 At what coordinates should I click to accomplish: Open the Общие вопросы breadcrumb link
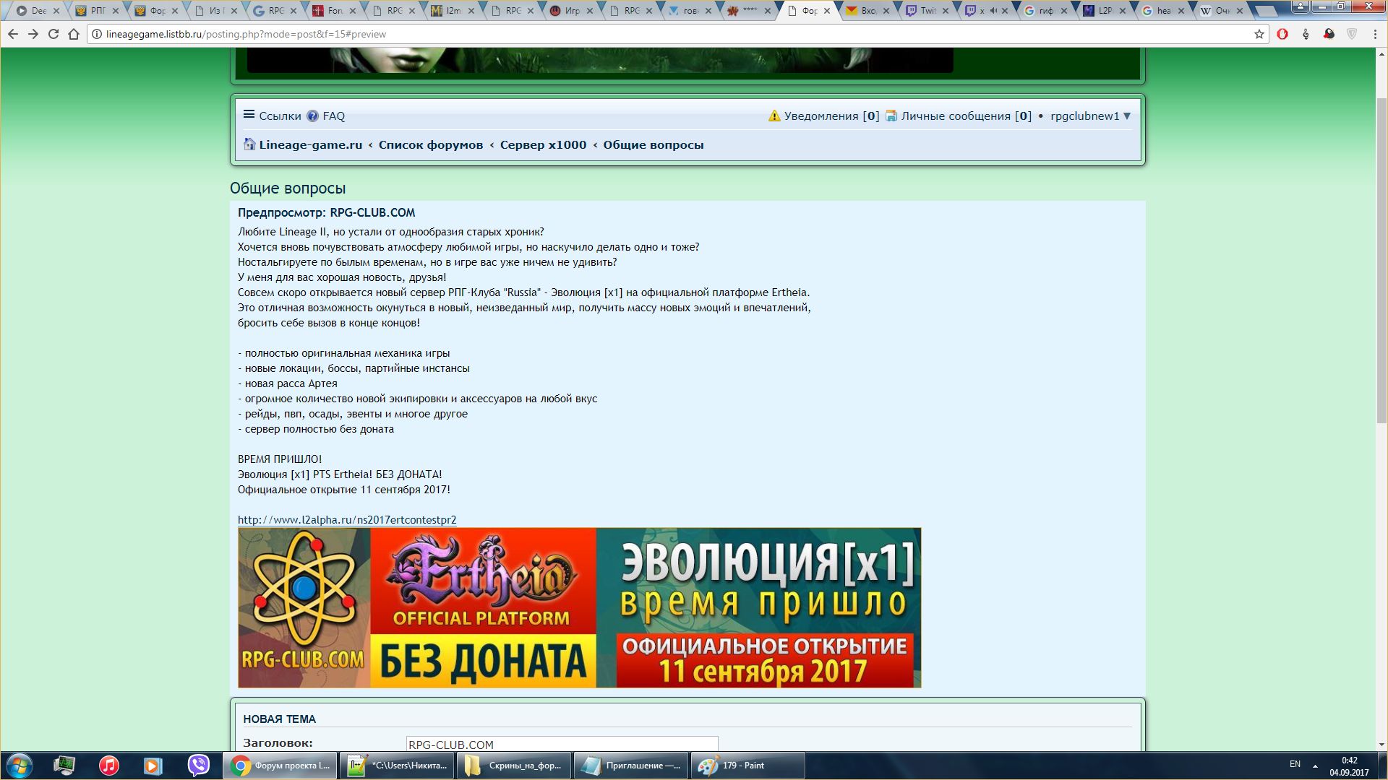tap(654, 144)
